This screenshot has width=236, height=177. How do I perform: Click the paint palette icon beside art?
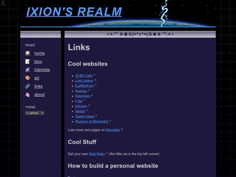pos(28,78)
